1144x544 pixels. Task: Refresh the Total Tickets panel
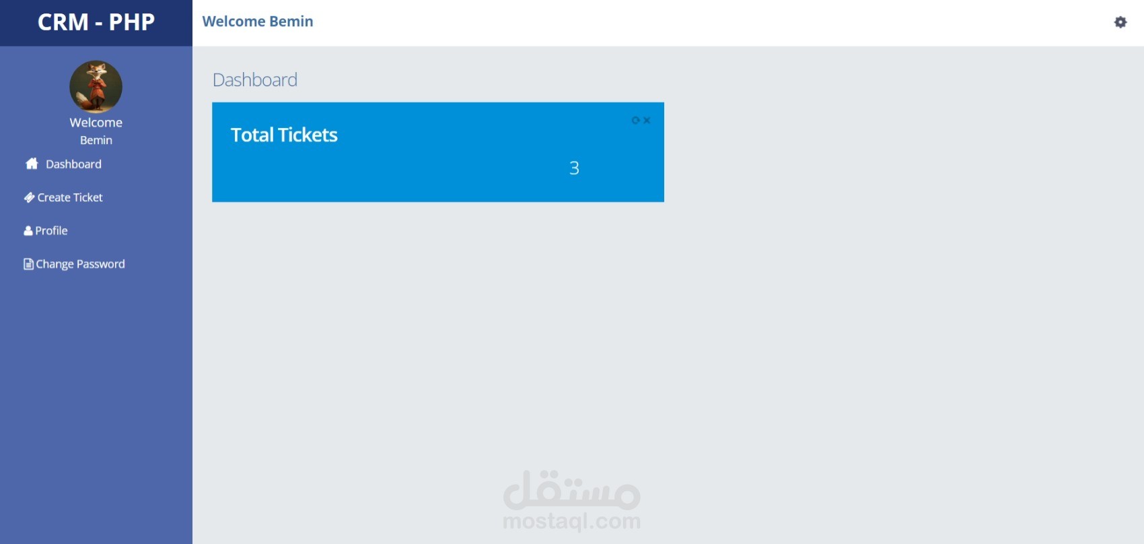(635, 121)
